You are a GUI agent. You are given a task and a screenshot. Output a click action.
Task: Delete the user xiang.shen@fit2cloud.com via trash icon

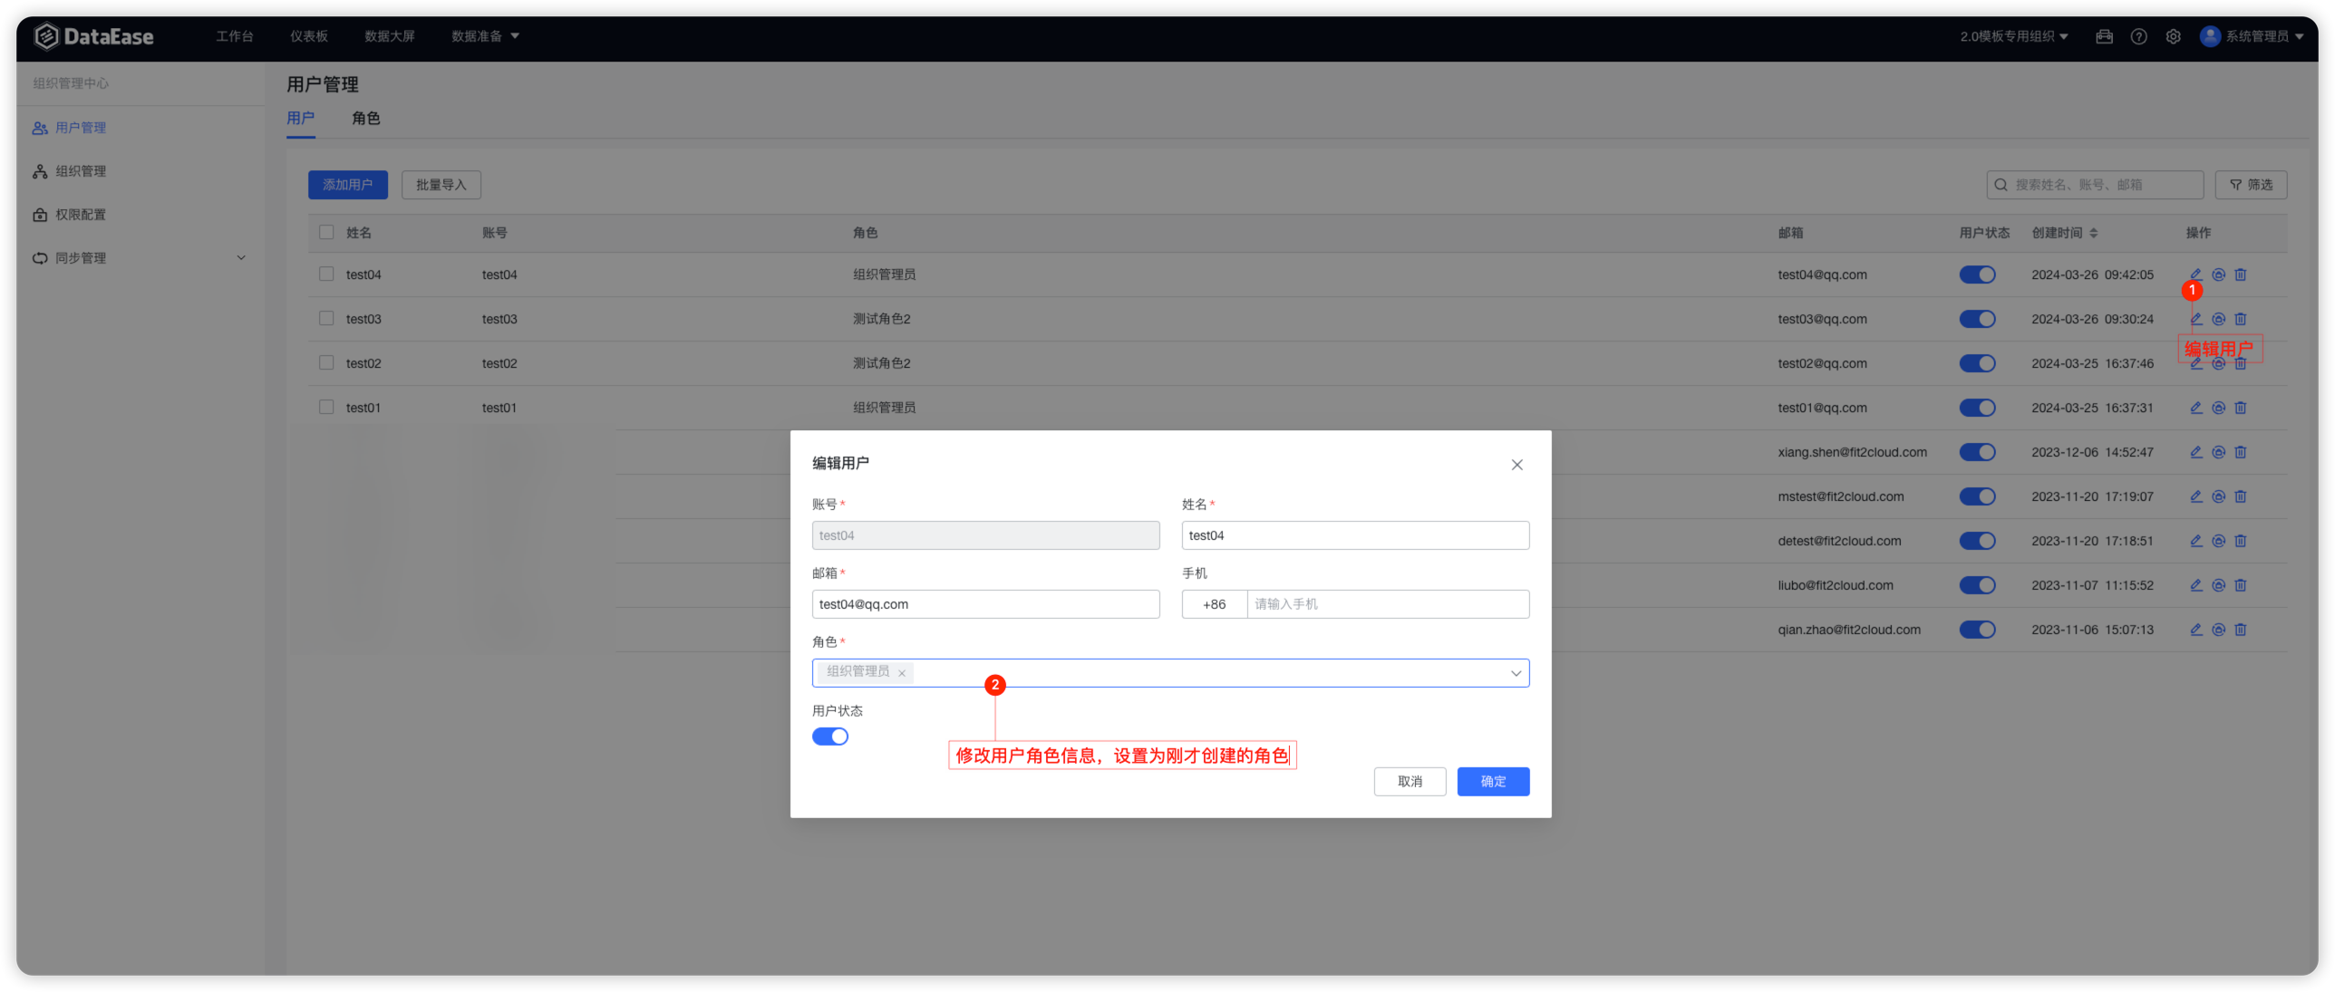[x=2240, y=452]
